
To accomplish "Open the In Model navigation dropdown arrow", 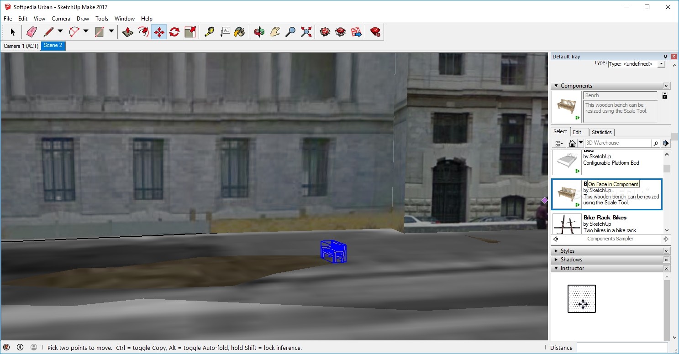I will click(x=581, y=143).
